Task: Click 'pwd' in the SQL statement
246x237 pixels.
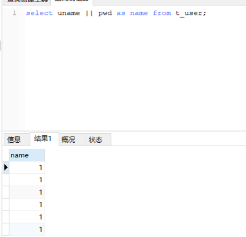Action: 105,13
